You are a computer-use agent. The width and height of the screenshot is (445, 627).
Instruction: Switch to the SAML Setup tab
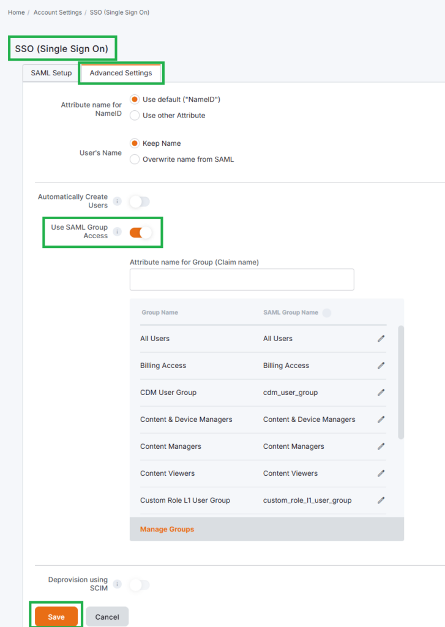(x=51, y=73)
